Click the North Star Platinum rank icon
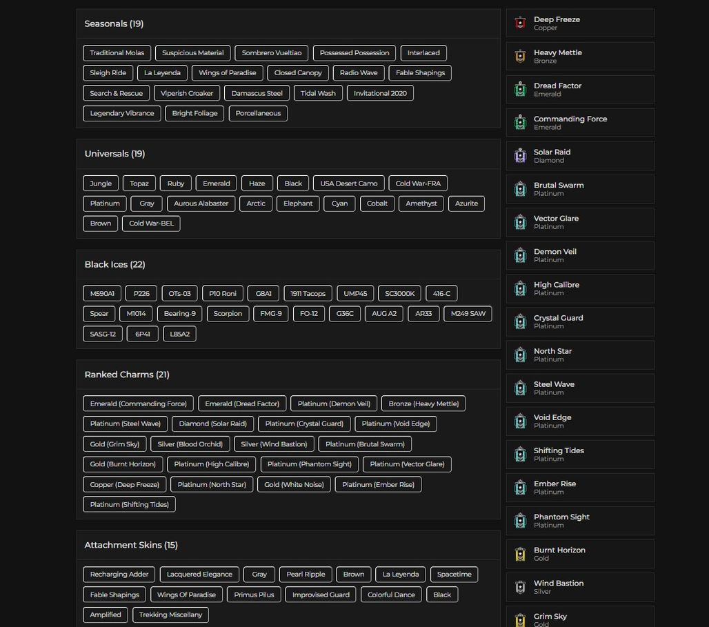709x627 pixels. point(520,355)
